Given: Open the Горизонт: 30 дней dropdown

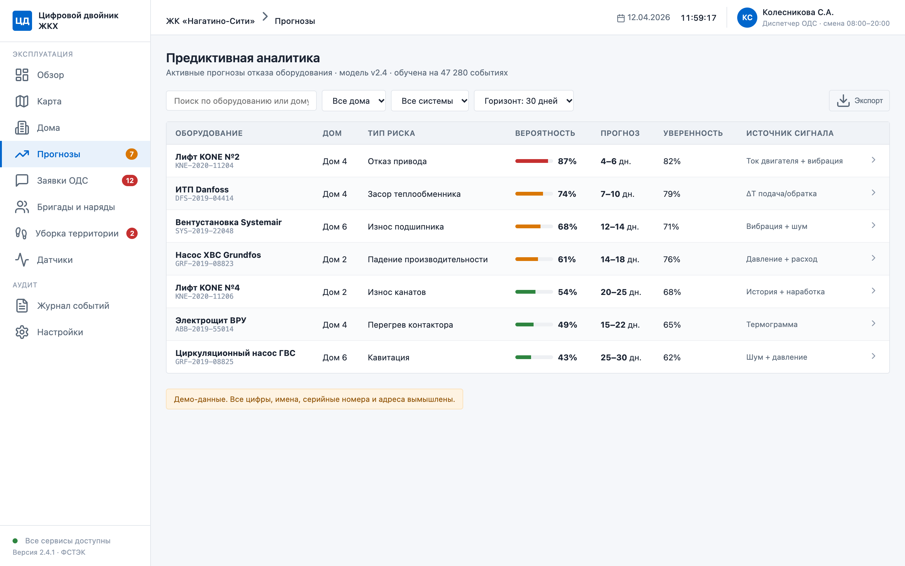Looking at the screenshot, I should [524, 101].
